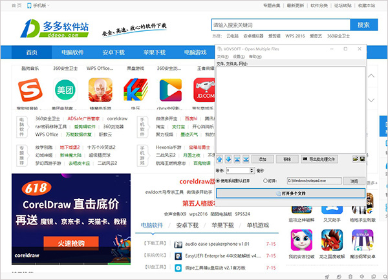Screen dimensions: 388x280
Task: Click the down chevron beside app row
Action: point(371,100)
